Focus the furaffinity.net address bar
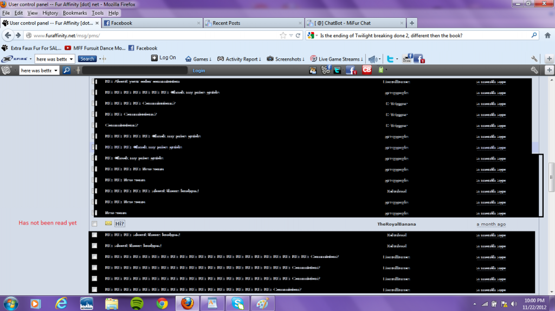This screenshot has height=311, width=555. 152,35
